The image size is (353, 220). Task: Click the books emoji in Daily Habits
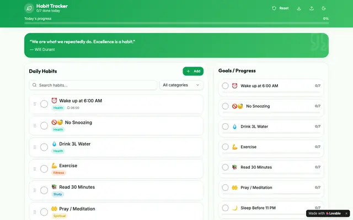coord(54,187)
